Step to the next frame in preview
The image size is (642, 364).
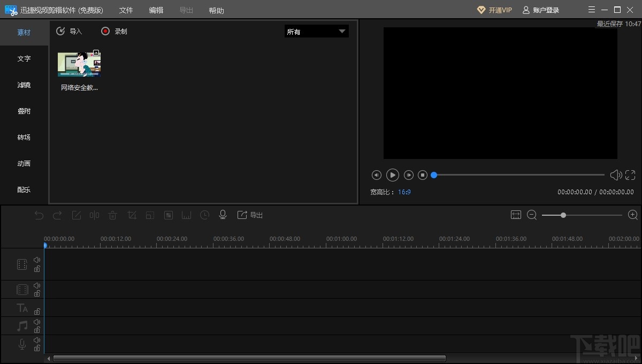point(409,175)
